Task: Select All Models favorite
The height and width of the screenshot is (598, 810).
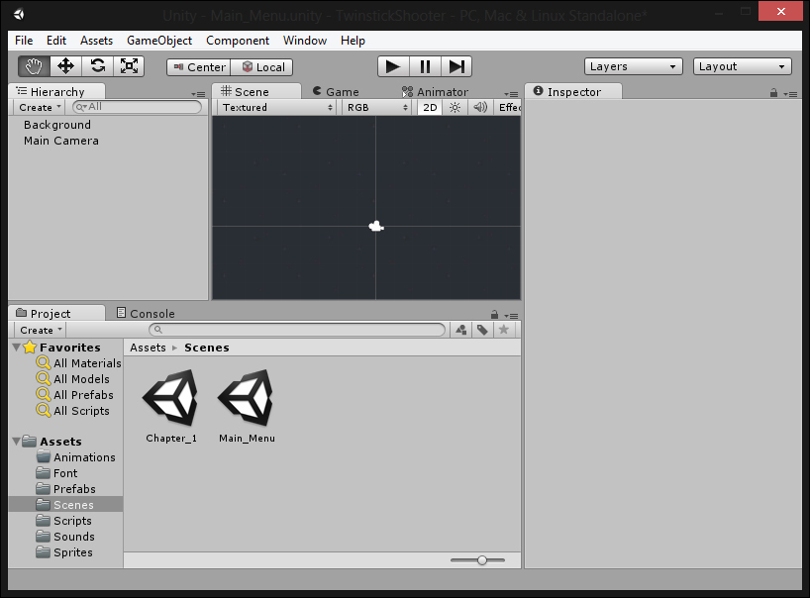Action: point(73,379)
